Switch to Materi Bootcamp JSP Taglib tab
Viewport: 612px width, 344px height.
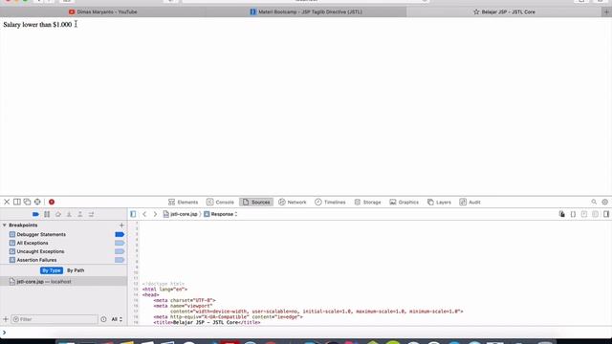click(306, 12)
